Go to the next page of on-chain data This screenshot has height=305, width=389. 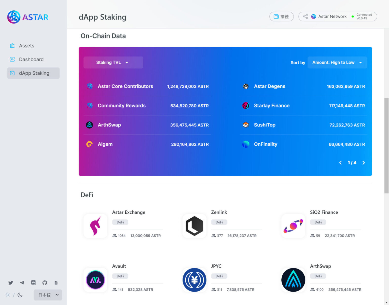[364, 163]
